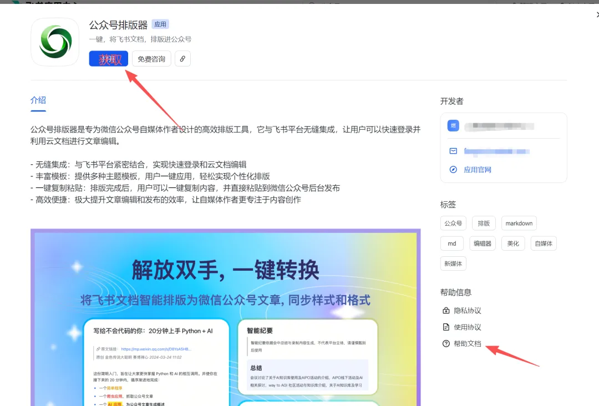Close the app detail dialog
This screenshot has height=406, width=599.
pyautogui.click(x=597, y=15)
